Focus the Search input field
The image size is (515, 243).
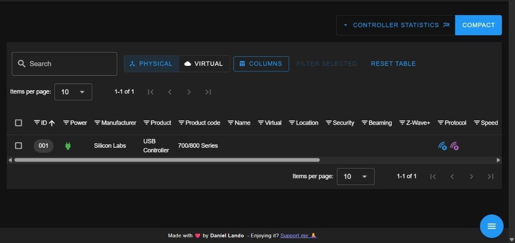click(x=64, y=64)
